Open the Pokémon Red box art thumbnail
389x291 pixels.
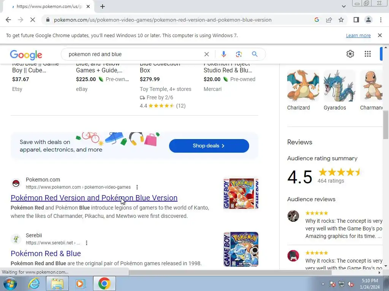240,194
